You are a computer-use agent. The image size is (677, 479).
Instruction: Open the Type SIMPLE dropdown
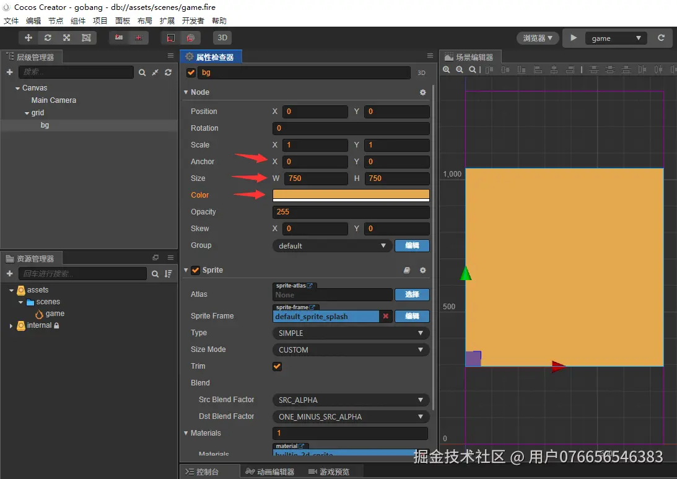(351, 333)
